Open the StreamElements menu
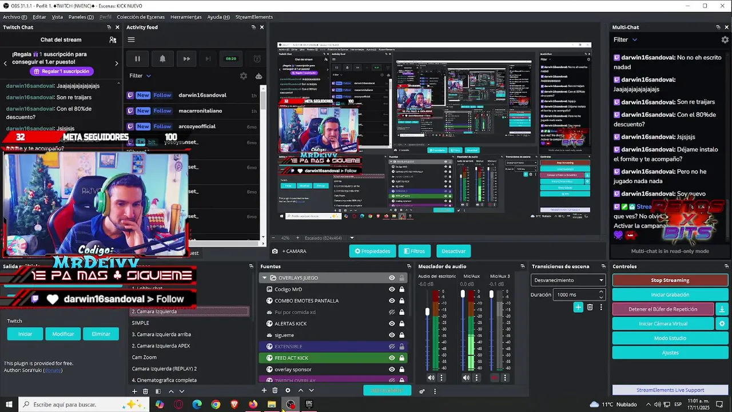The image size is (732, 412). [254, 17]
